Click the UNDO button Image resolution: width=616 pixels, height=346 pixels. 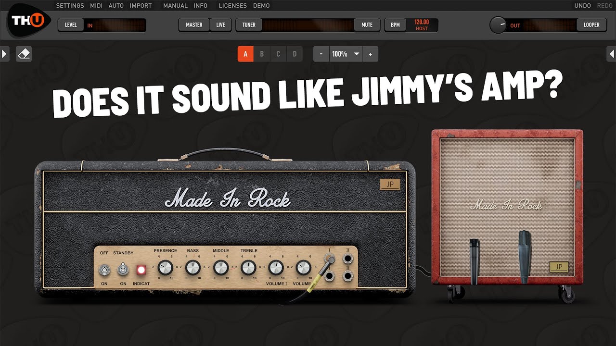pos(583,6)
